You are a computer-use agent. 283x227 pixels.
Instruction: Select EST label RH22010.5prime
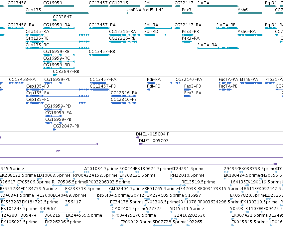187,175
